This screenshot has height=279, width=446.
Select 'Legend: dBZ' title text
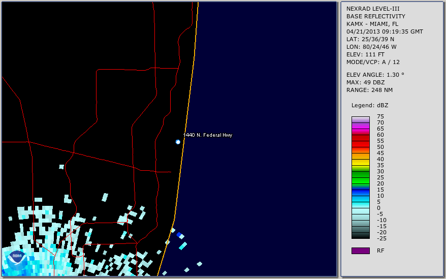click(x=370, y=105)
